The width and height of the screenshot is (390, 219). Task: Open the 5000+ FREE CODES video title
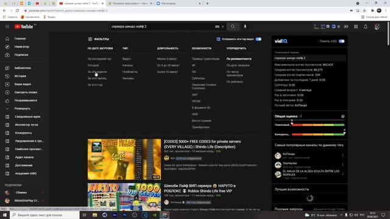202,144
